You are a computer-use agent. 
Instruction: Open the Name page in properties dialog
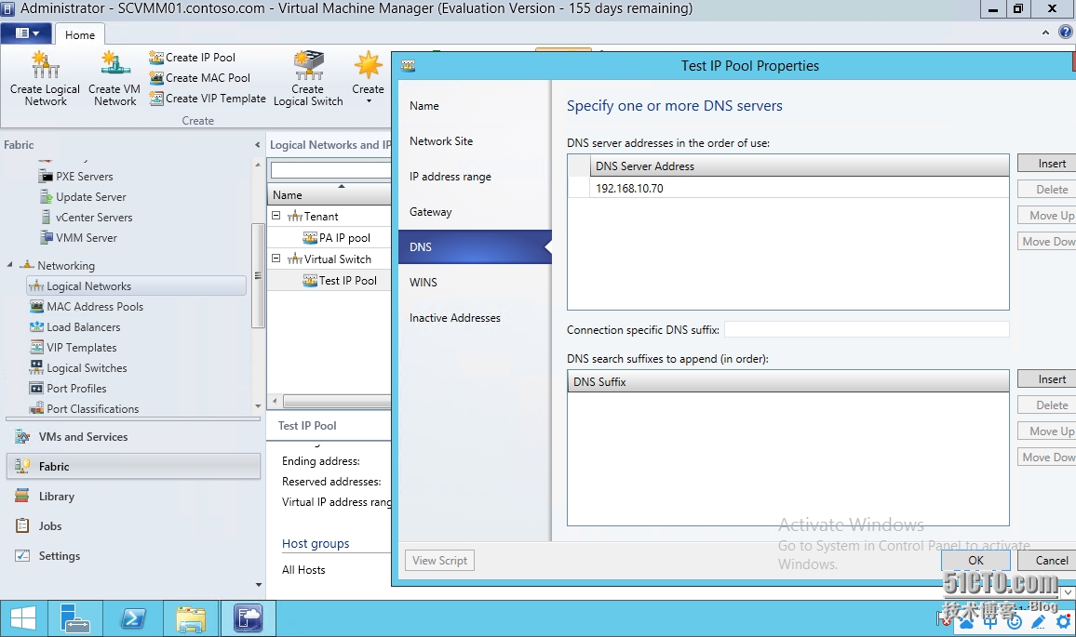(475, 106)
